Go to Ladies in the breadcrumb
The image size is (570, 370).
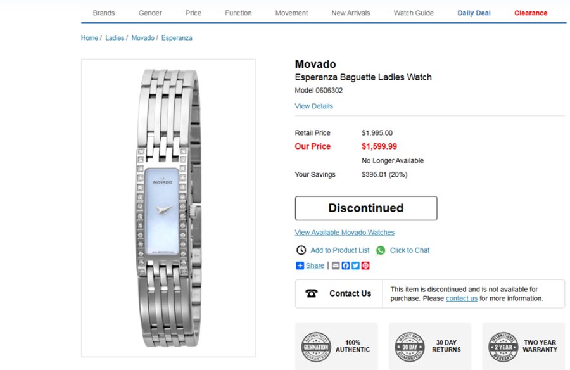tap(115, 38)
